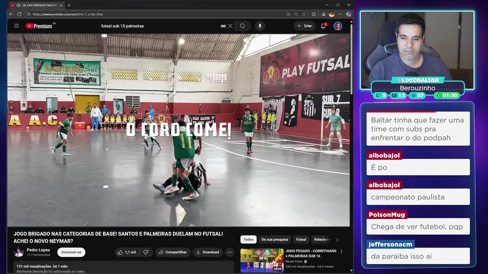This screenshot has width=488, height=274.
Task: Select the JOGO BRIGADO YouTube tab
Action: point(36,5)
